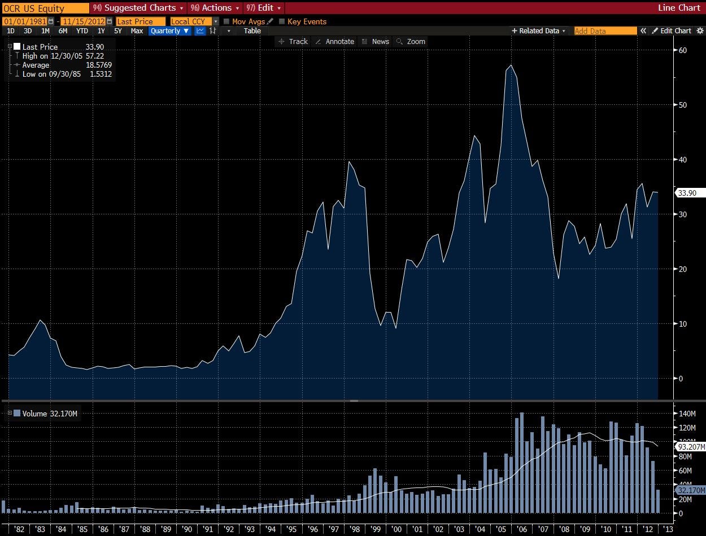Select the 1Y range tab

(101, 30)
